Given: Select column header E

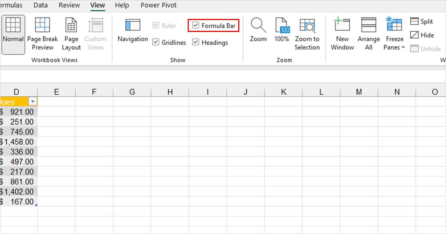Looking at the screenshot, I should point(56,91).
